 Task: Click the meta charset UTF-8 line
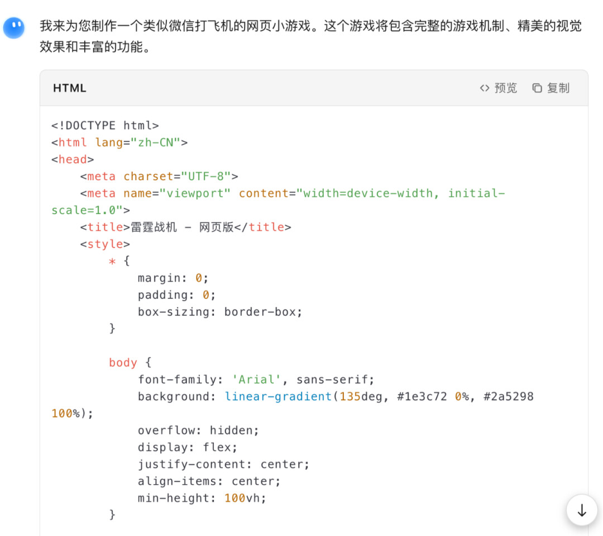click(x=159, y=176)
